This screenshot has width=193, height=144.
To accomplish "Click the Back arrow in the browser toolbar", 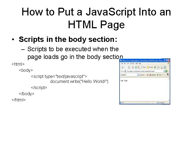I will tap(122, 67).
